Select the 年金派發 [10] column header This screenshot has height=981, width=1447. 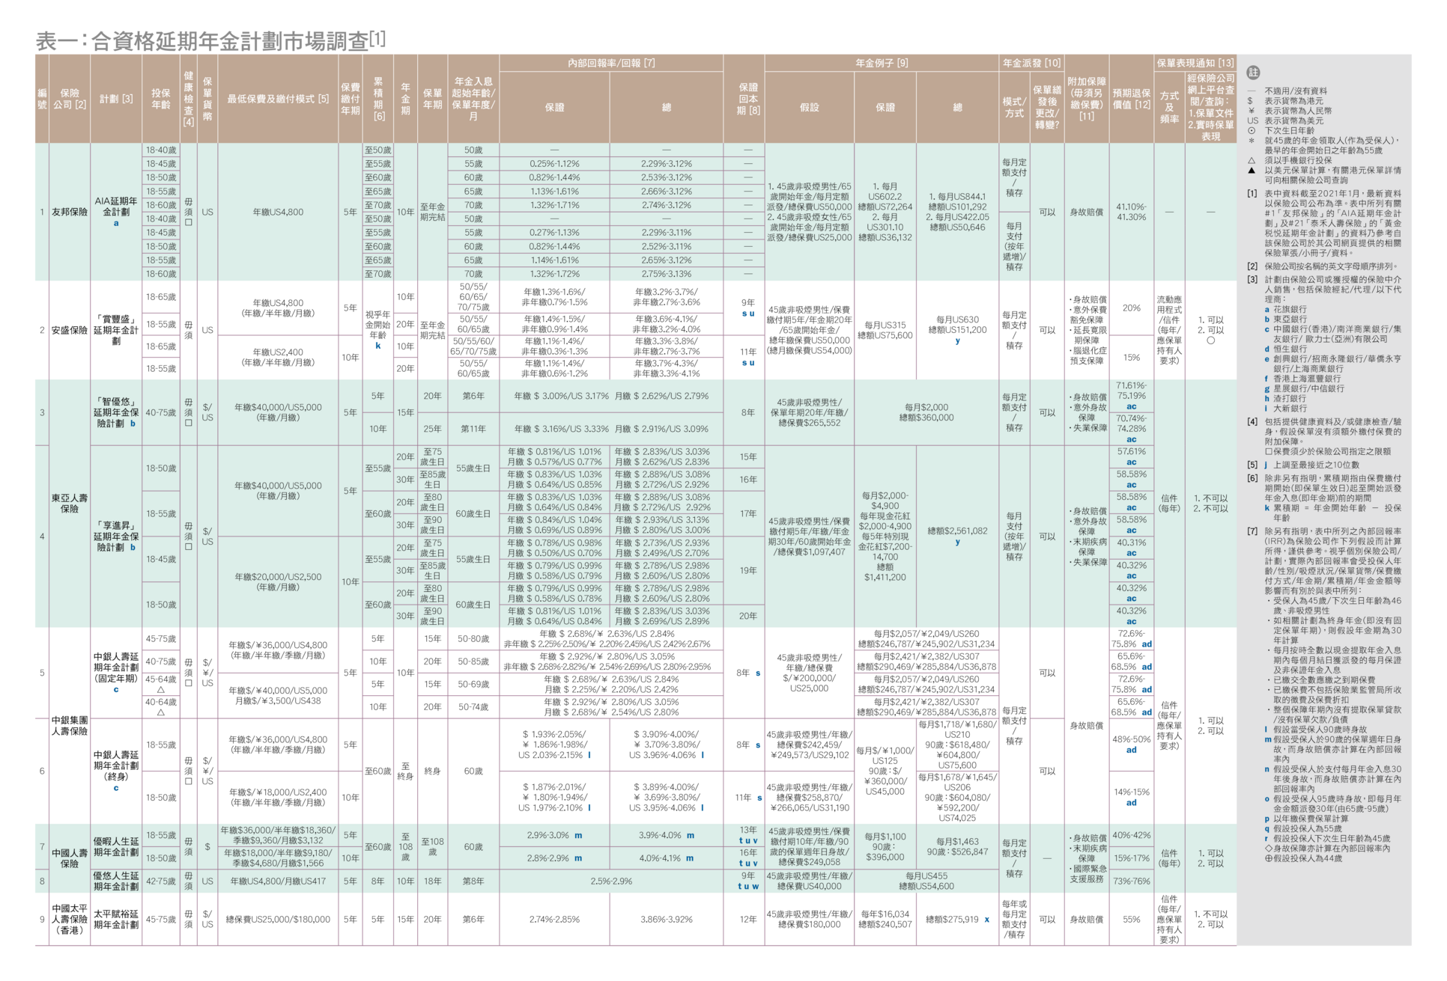pyautogui.click(x=1032, y=63)
